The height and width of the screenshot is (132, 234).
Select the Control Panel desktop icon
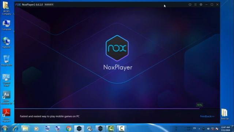(x=7, y=80)
